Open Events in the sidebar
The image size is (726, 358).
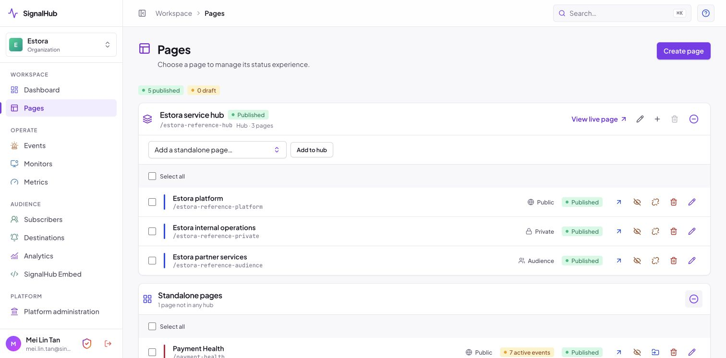[61, 145]
